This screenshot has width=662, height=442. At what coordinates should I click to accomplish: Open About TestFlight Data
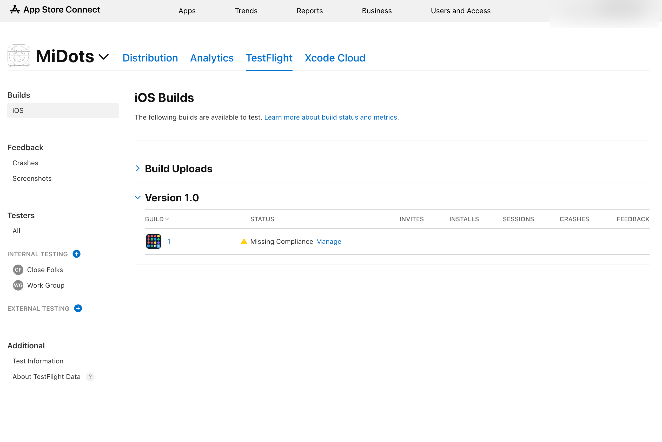(x=47, y=377)
